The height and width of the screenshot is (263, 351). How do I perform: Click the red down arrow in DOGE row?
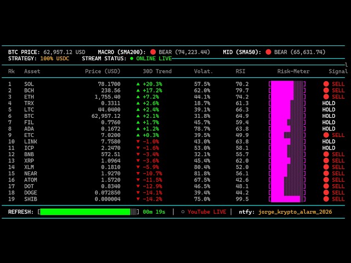coord(138,192)
